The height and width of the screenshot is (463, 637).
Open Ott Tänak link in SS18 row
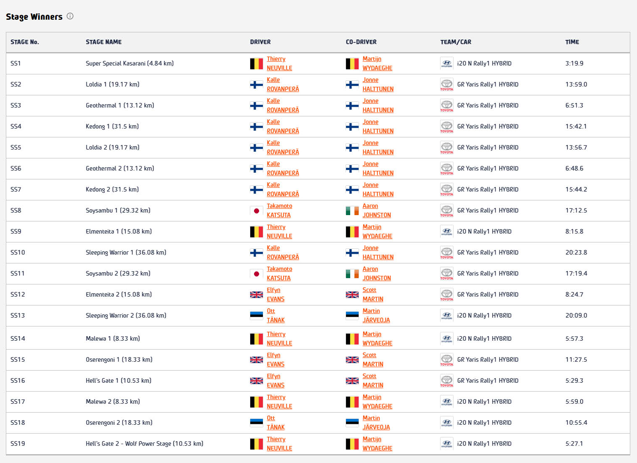point(275,423)
